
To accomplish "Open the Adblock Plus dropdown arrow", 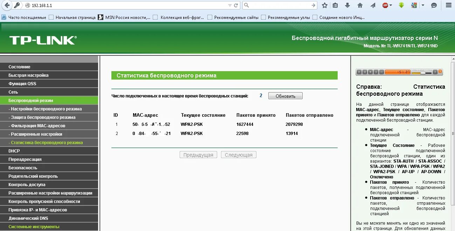I will pyautogui.click(x=391, y=5).
